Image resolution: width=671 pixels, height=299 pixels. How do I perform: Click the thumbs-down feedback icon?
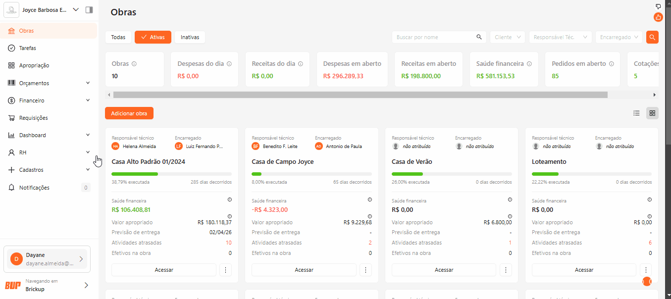pos(658,6)
